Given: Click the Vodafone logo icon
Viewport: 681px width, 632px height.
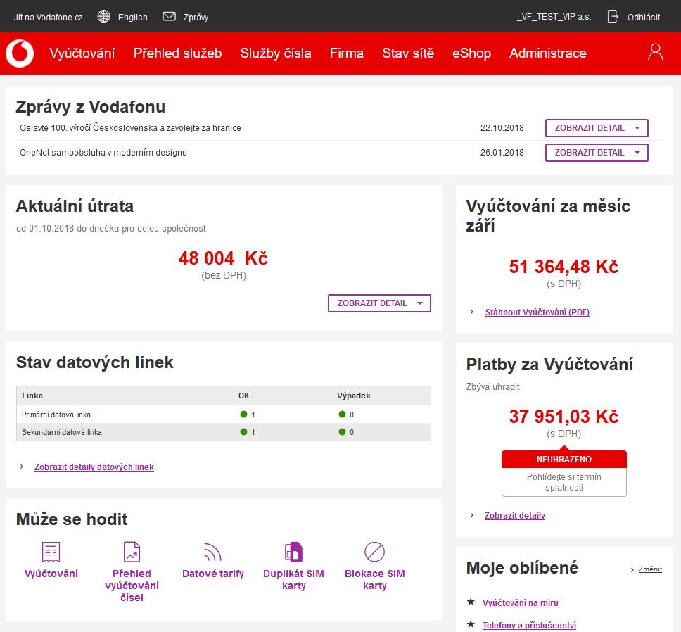Looking at the screenshot, I should point(20,53).
